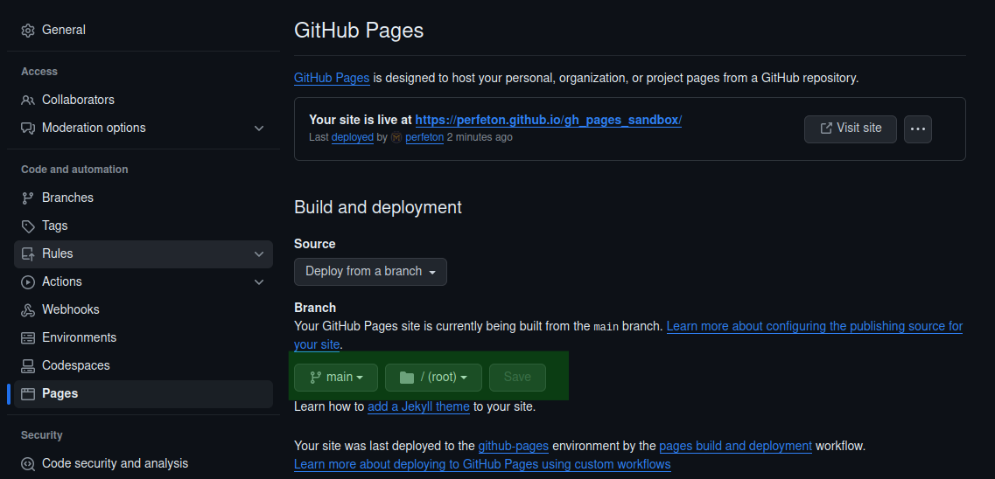
Task: Open the github-pages environment link
Action: pyautogui.click(x=514, y=446)
